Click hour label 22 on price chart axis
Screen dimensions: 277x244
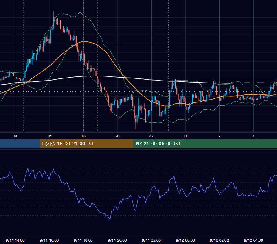click(151, 136)
